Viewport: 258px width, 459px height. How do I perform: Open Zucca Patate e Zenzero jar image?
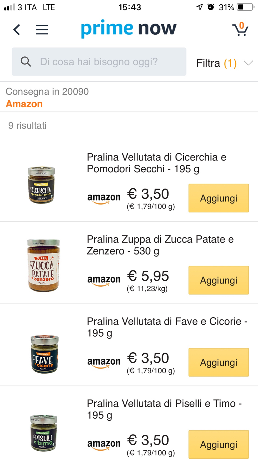pyautogui.click(x=44, y=265)
